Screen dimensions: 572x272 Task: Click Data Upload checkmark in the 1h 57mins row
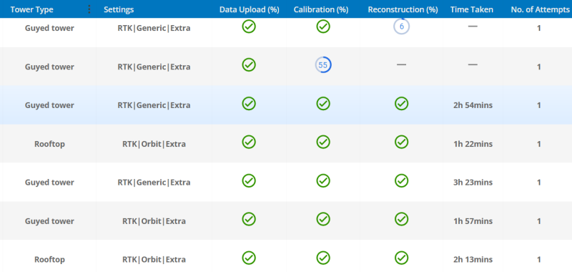pyautogui.click(x=249, y=219)
